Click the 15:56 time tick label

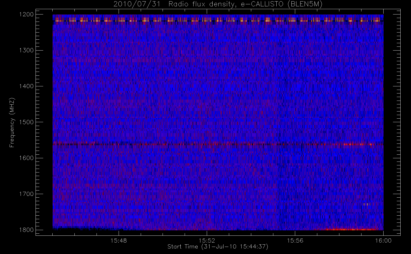click(x=295, y=241)
